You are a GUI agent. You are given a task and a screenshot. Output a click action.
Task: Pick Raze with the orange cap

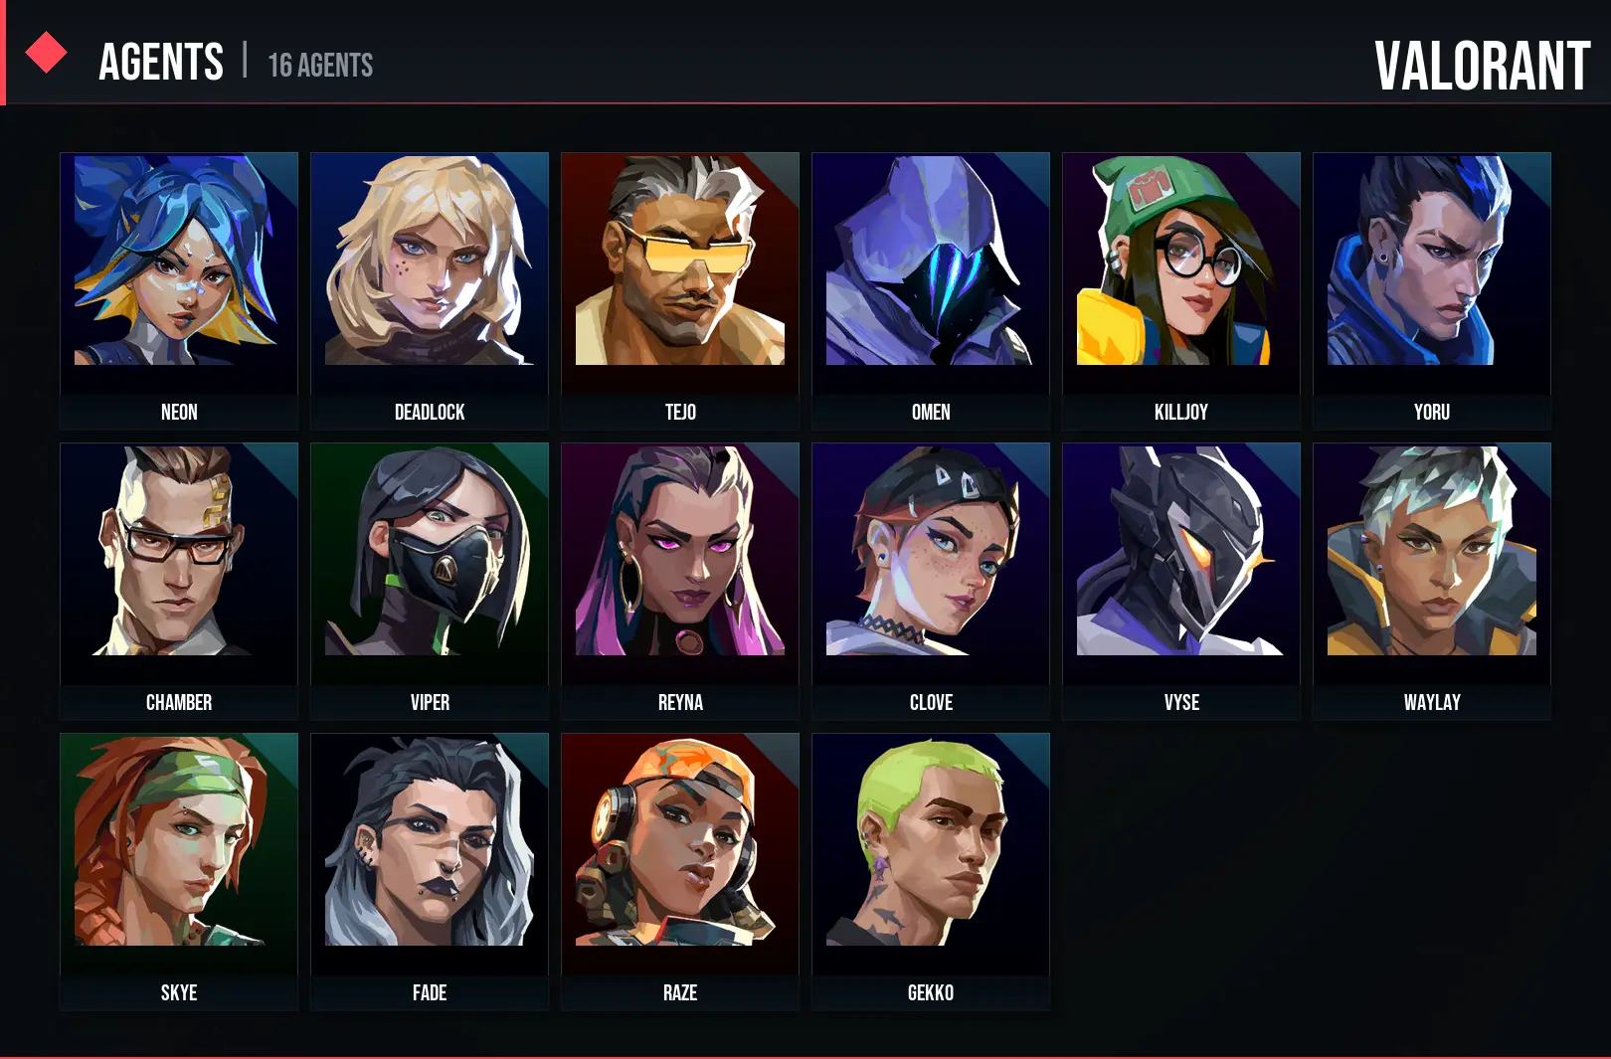point(680,871)
